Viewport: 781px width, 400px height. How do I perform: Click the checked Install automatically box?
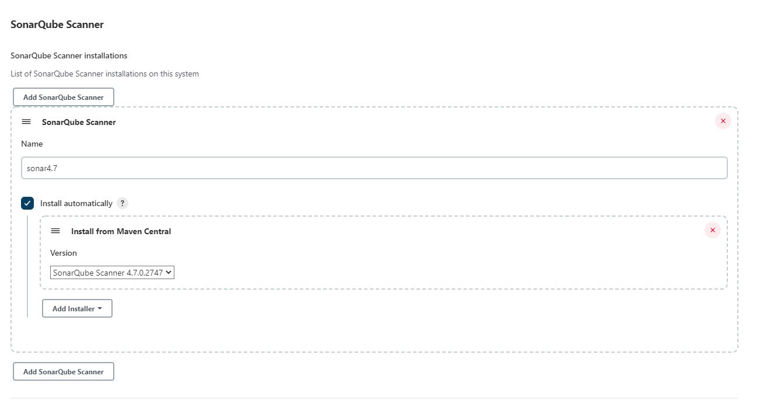coord(27,203)
